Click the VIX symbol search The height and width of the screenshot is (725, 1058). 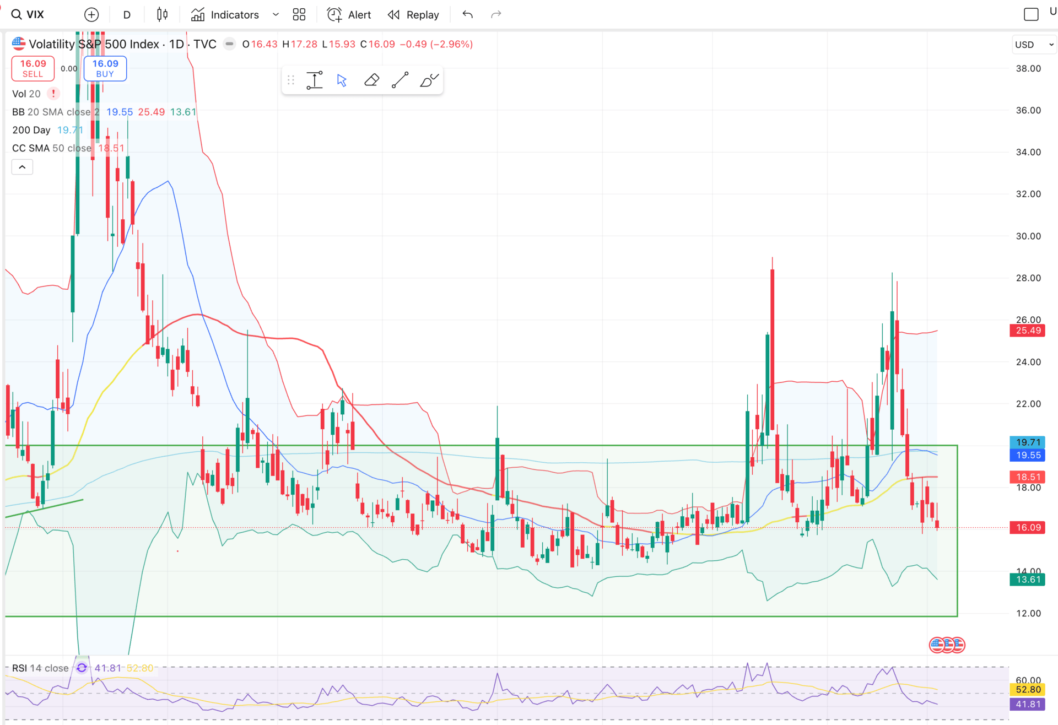tap(29, 15)
